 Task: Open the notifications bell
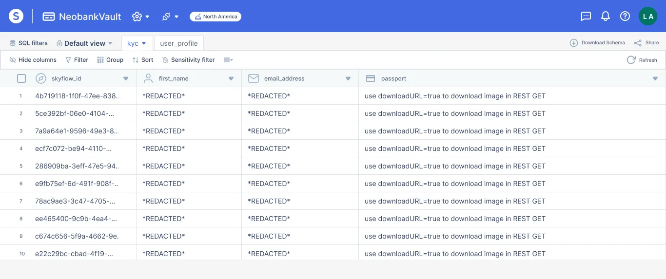606,16
